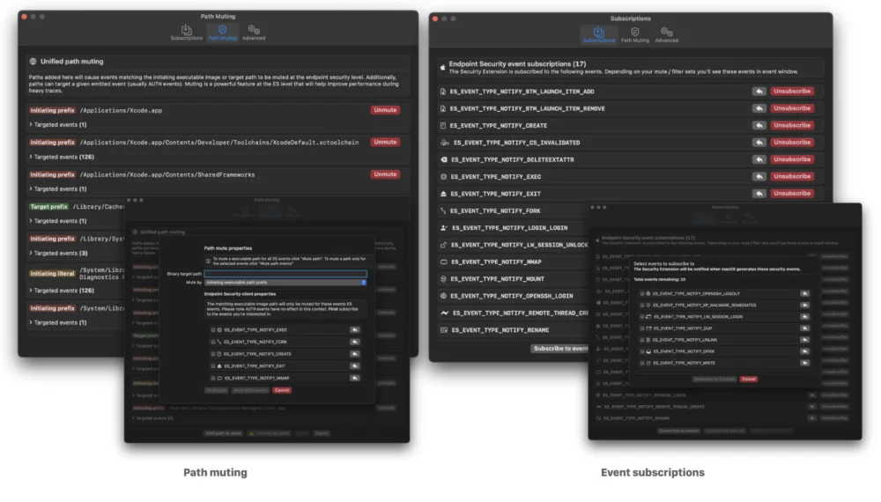
Task: Open Advanced tab in Subscriptions window
Action: [666, 35]
